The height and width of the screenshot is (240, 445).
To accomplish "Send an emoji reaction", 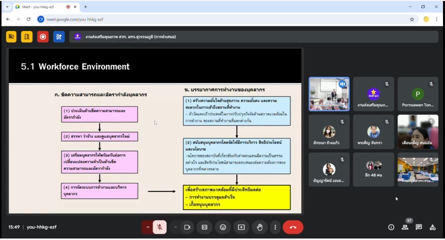I will point(223,227).
